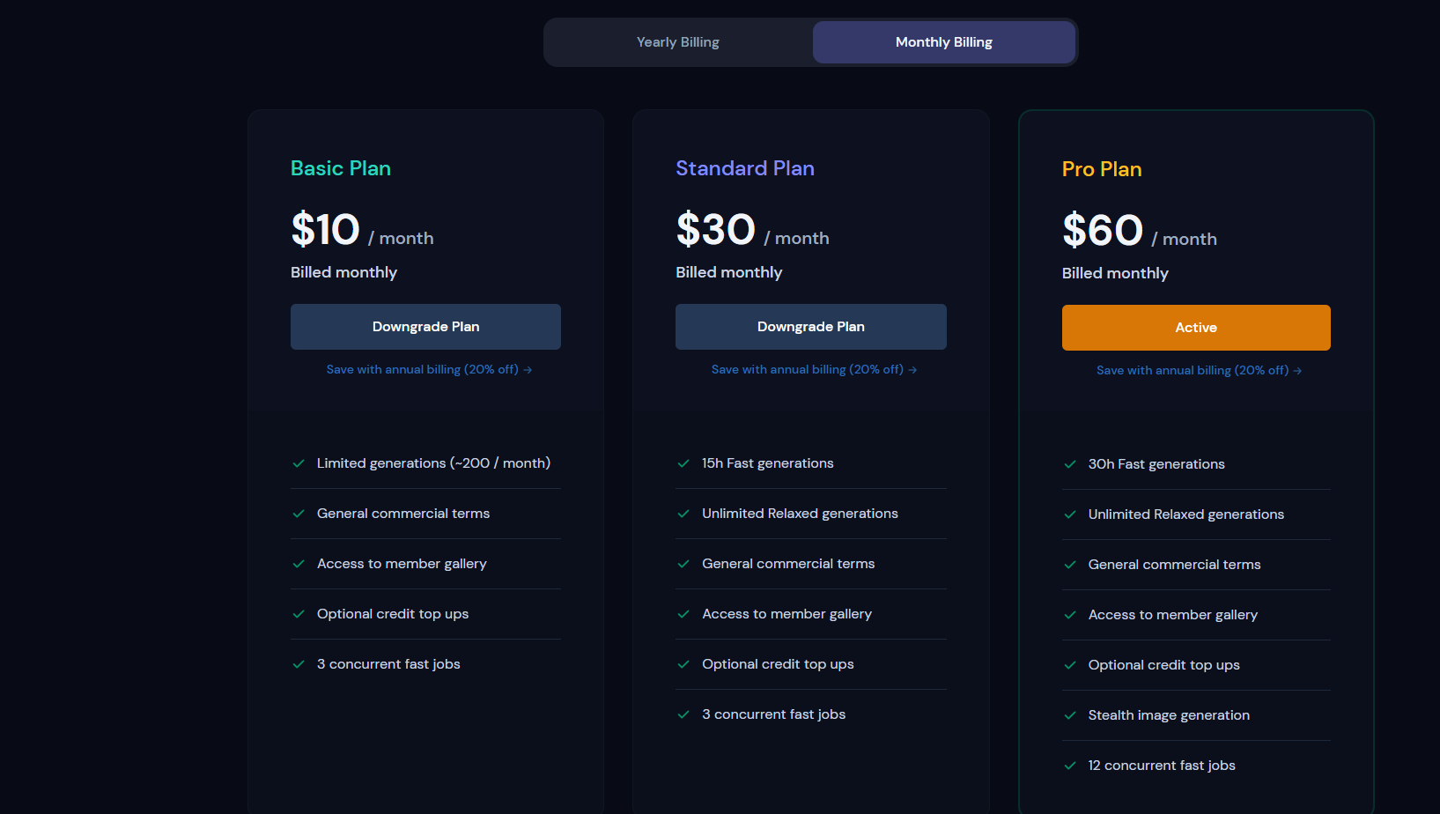
Task: Click checkmark beside 30h Fast generations
Action: coord(1070,464)
